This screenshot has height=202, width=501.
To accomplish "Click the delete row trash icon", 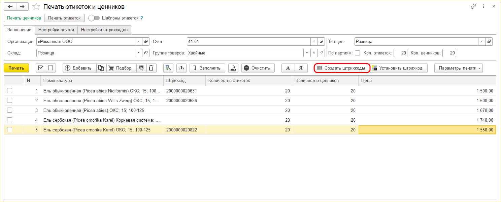I will 151,68.
